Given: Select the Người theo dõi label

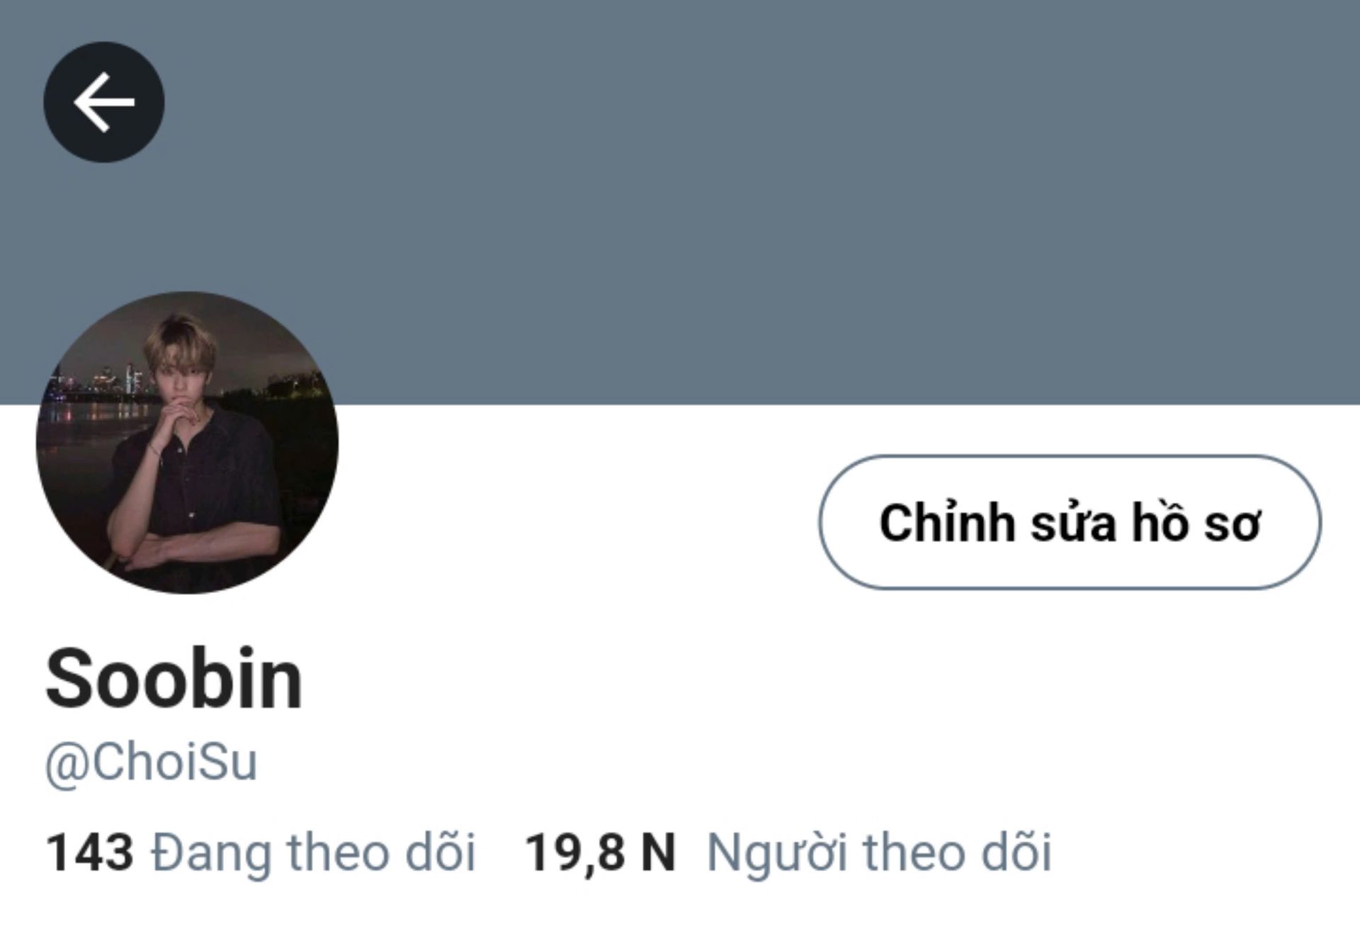Looking at the screenshot, I should tap(879, 852).
